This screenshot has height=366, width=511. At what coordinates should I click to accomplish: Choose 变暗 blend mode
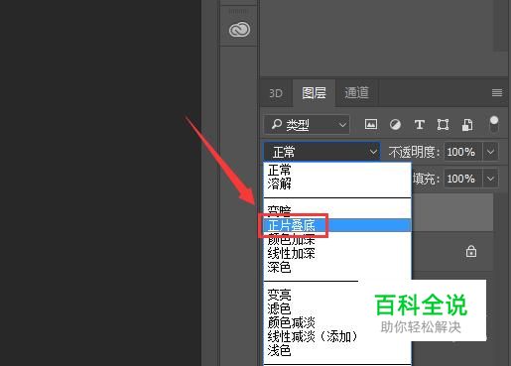click(x=337, y=211)
